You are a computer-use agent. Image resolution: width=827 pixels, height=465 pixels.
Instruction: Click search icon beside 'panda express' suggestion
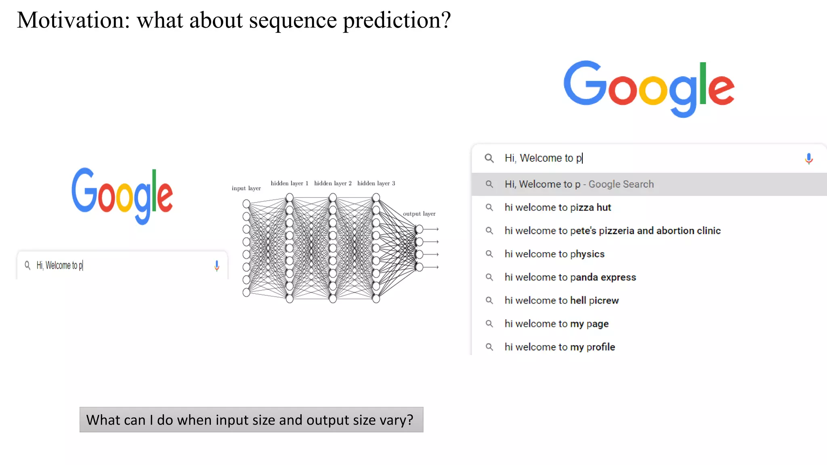pyautogui.click(x=489, y=277)
